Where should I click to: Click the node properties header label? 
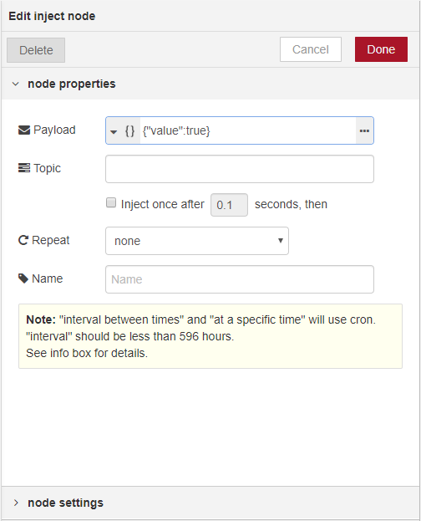[72, 84]
